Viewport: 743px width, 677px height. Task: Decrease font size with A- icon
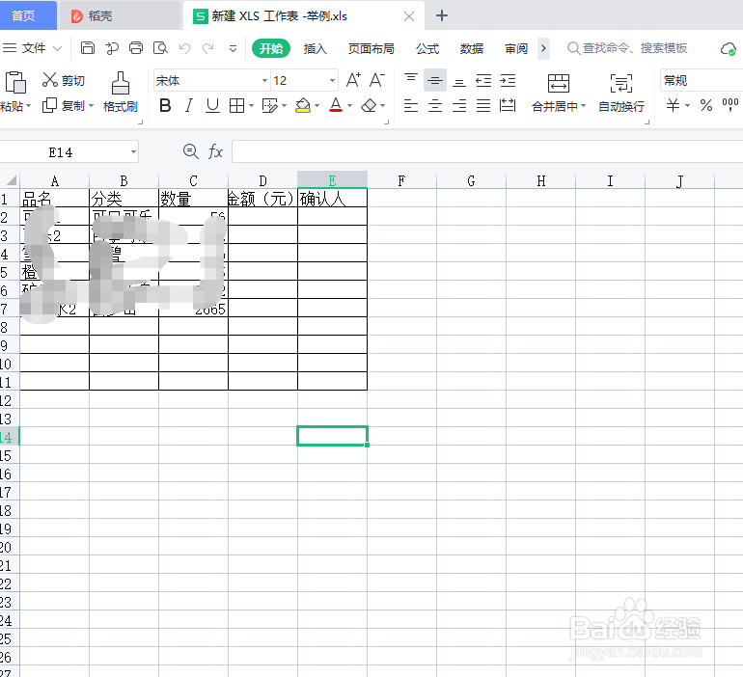tap(377, 80)
